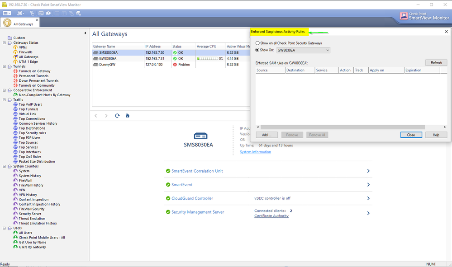Navigate forward in details pane

pos(106,116)
